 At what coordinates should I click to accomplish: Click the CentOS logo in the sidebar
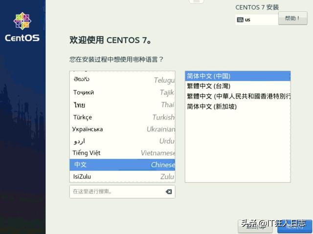pyautogui.click(x=22, y=27)
